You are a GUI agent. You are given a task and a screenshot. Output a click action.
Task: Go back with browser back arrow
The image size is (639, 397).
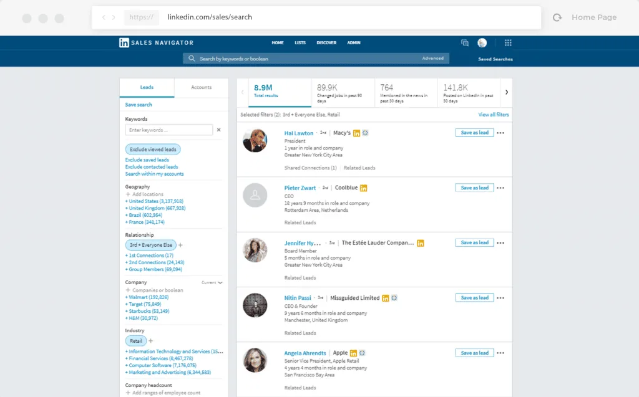coord(104,17)
